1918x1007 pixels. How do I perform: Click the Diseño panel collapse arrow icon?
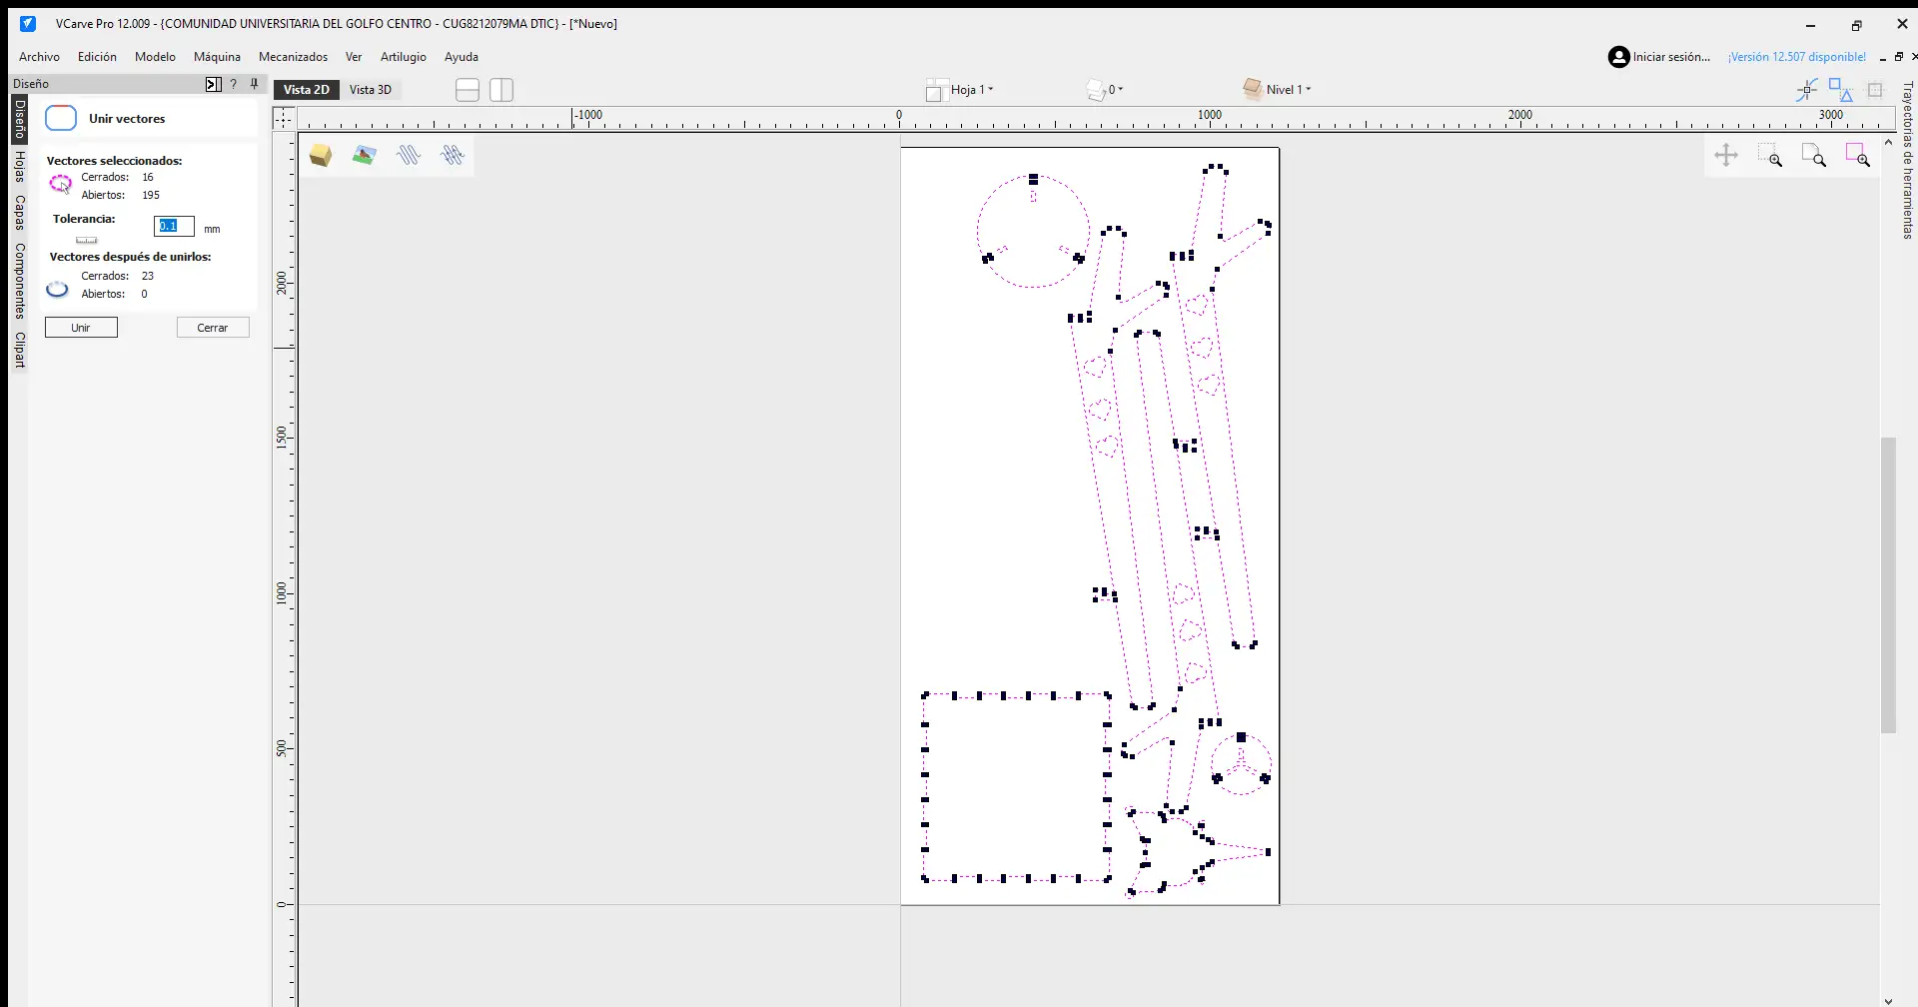213,84
